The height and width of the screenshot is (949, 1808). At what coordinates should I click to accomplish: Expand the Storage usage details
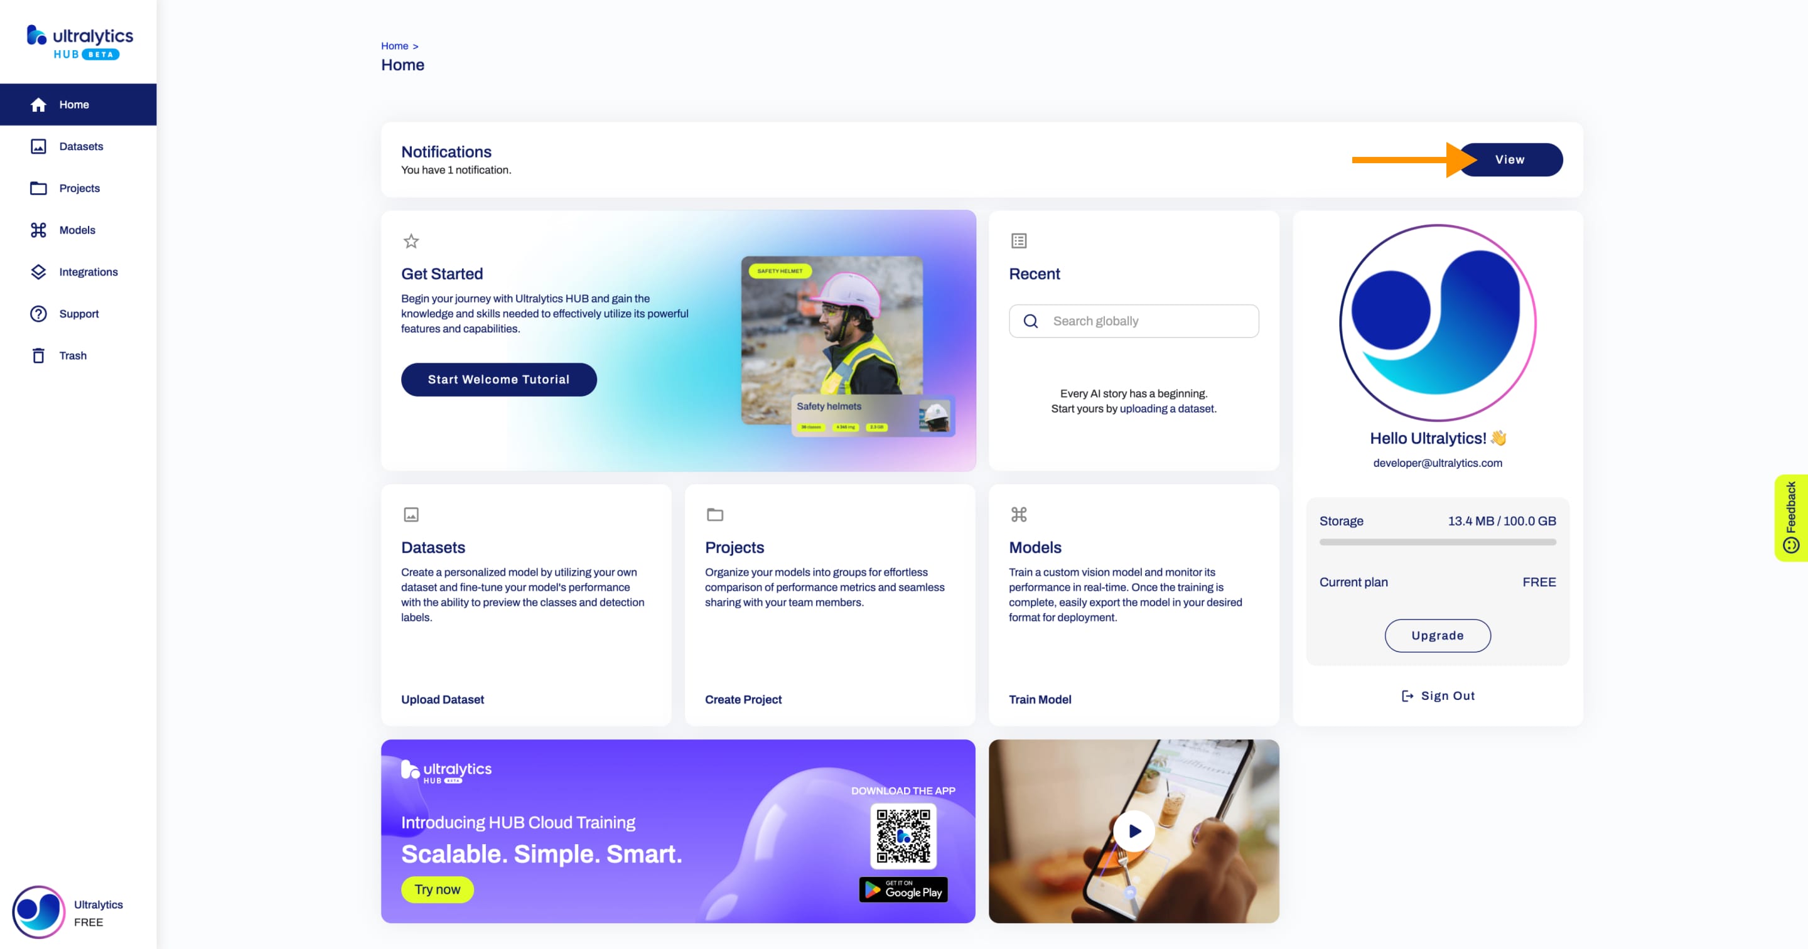click(x=1340, y=520)
